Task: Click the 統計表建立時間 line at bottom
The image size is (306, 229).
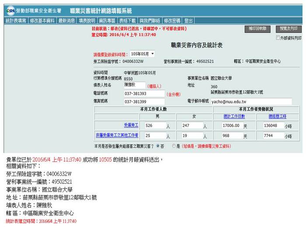Action: 41,221
